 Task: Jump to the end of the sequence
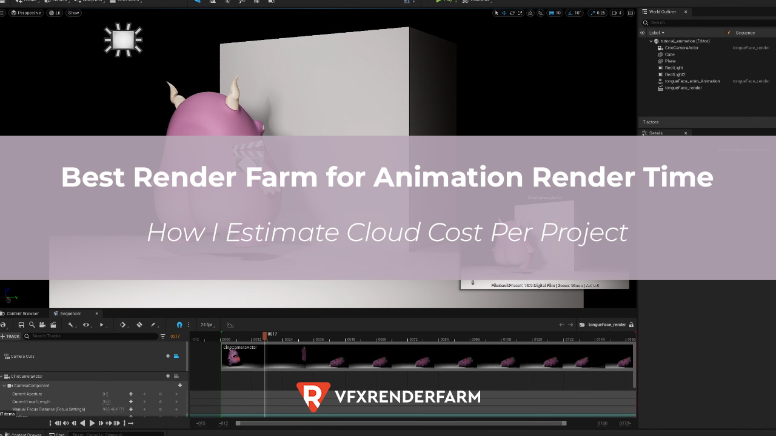[x=117, y=423]
